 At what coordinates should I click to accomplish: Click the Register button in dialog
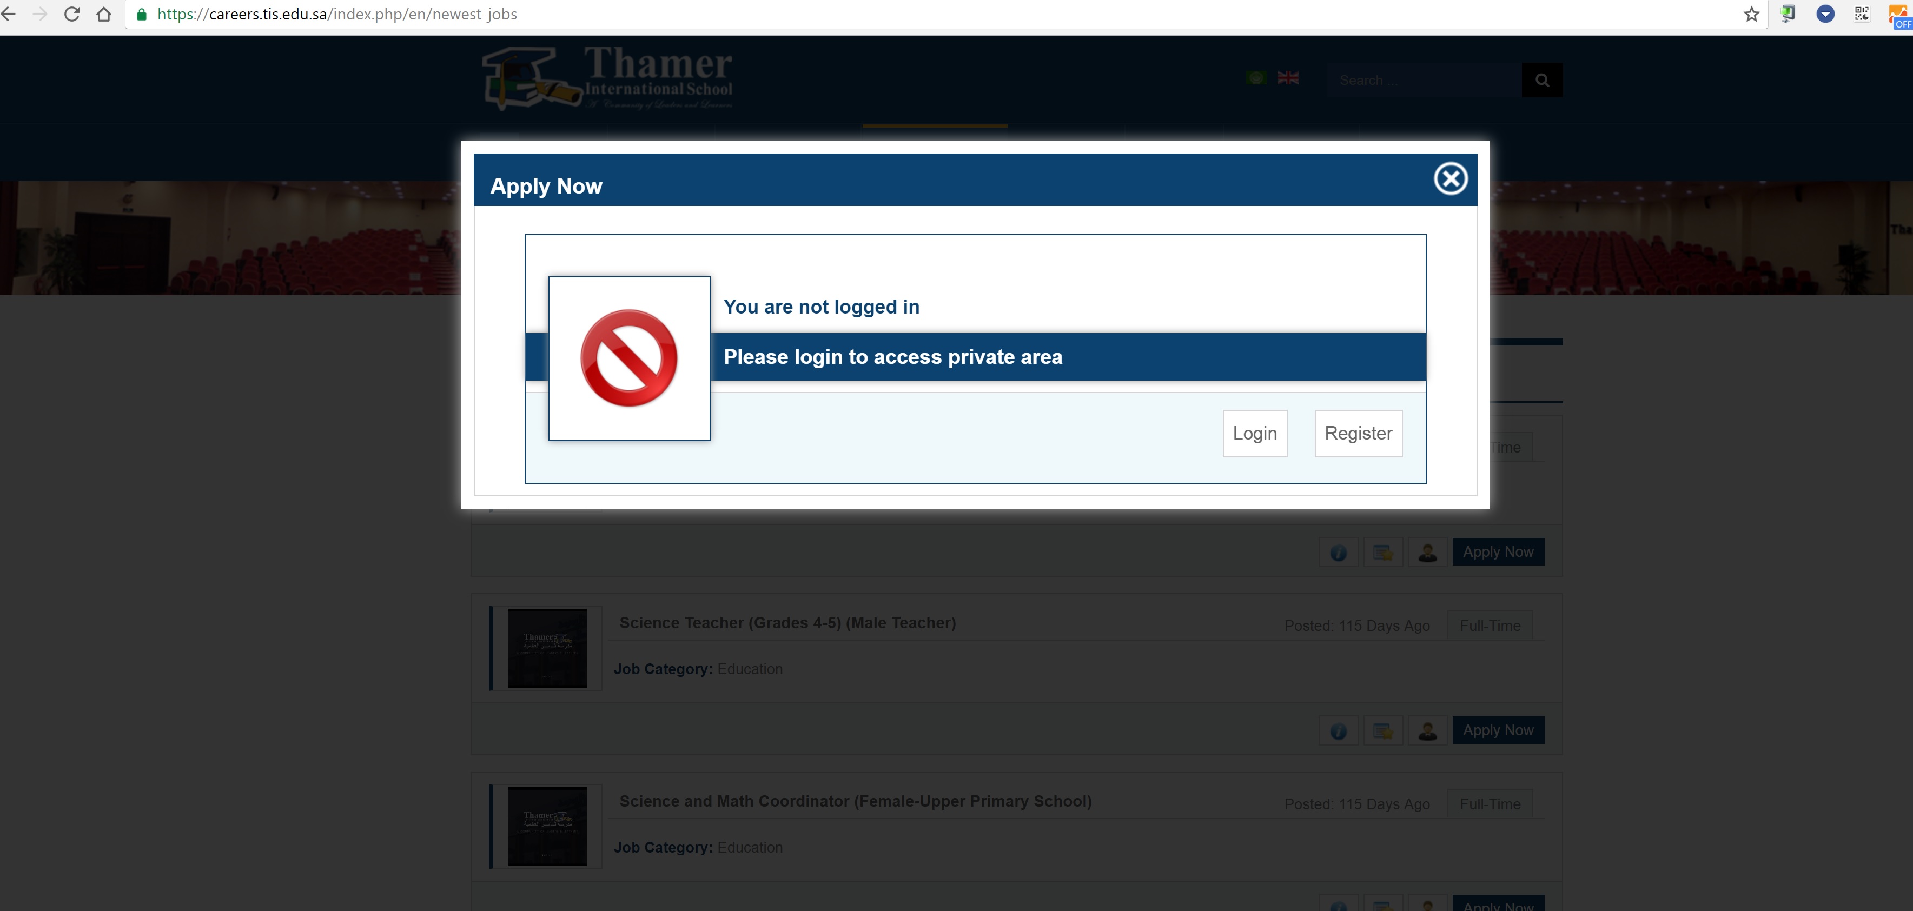[x=1358, y=433]
